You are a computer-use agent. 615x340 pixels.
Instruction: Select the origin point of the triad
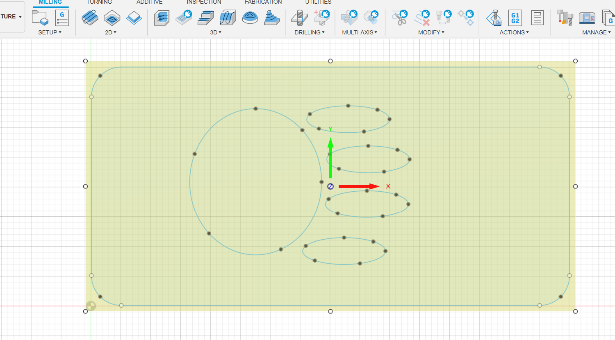330,186
